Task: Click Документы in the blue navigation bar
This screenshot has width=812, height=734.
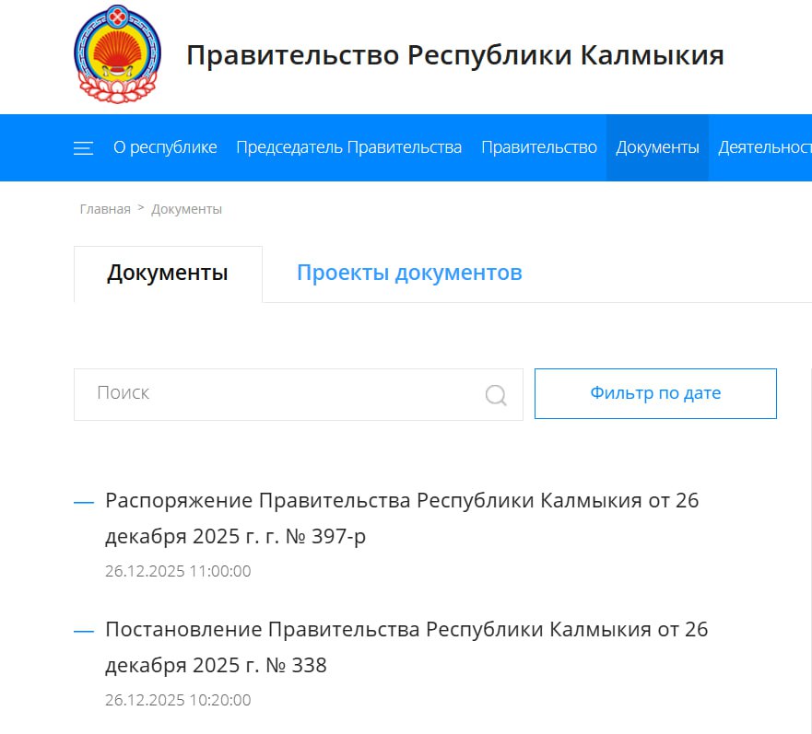Action: [657, 147]
